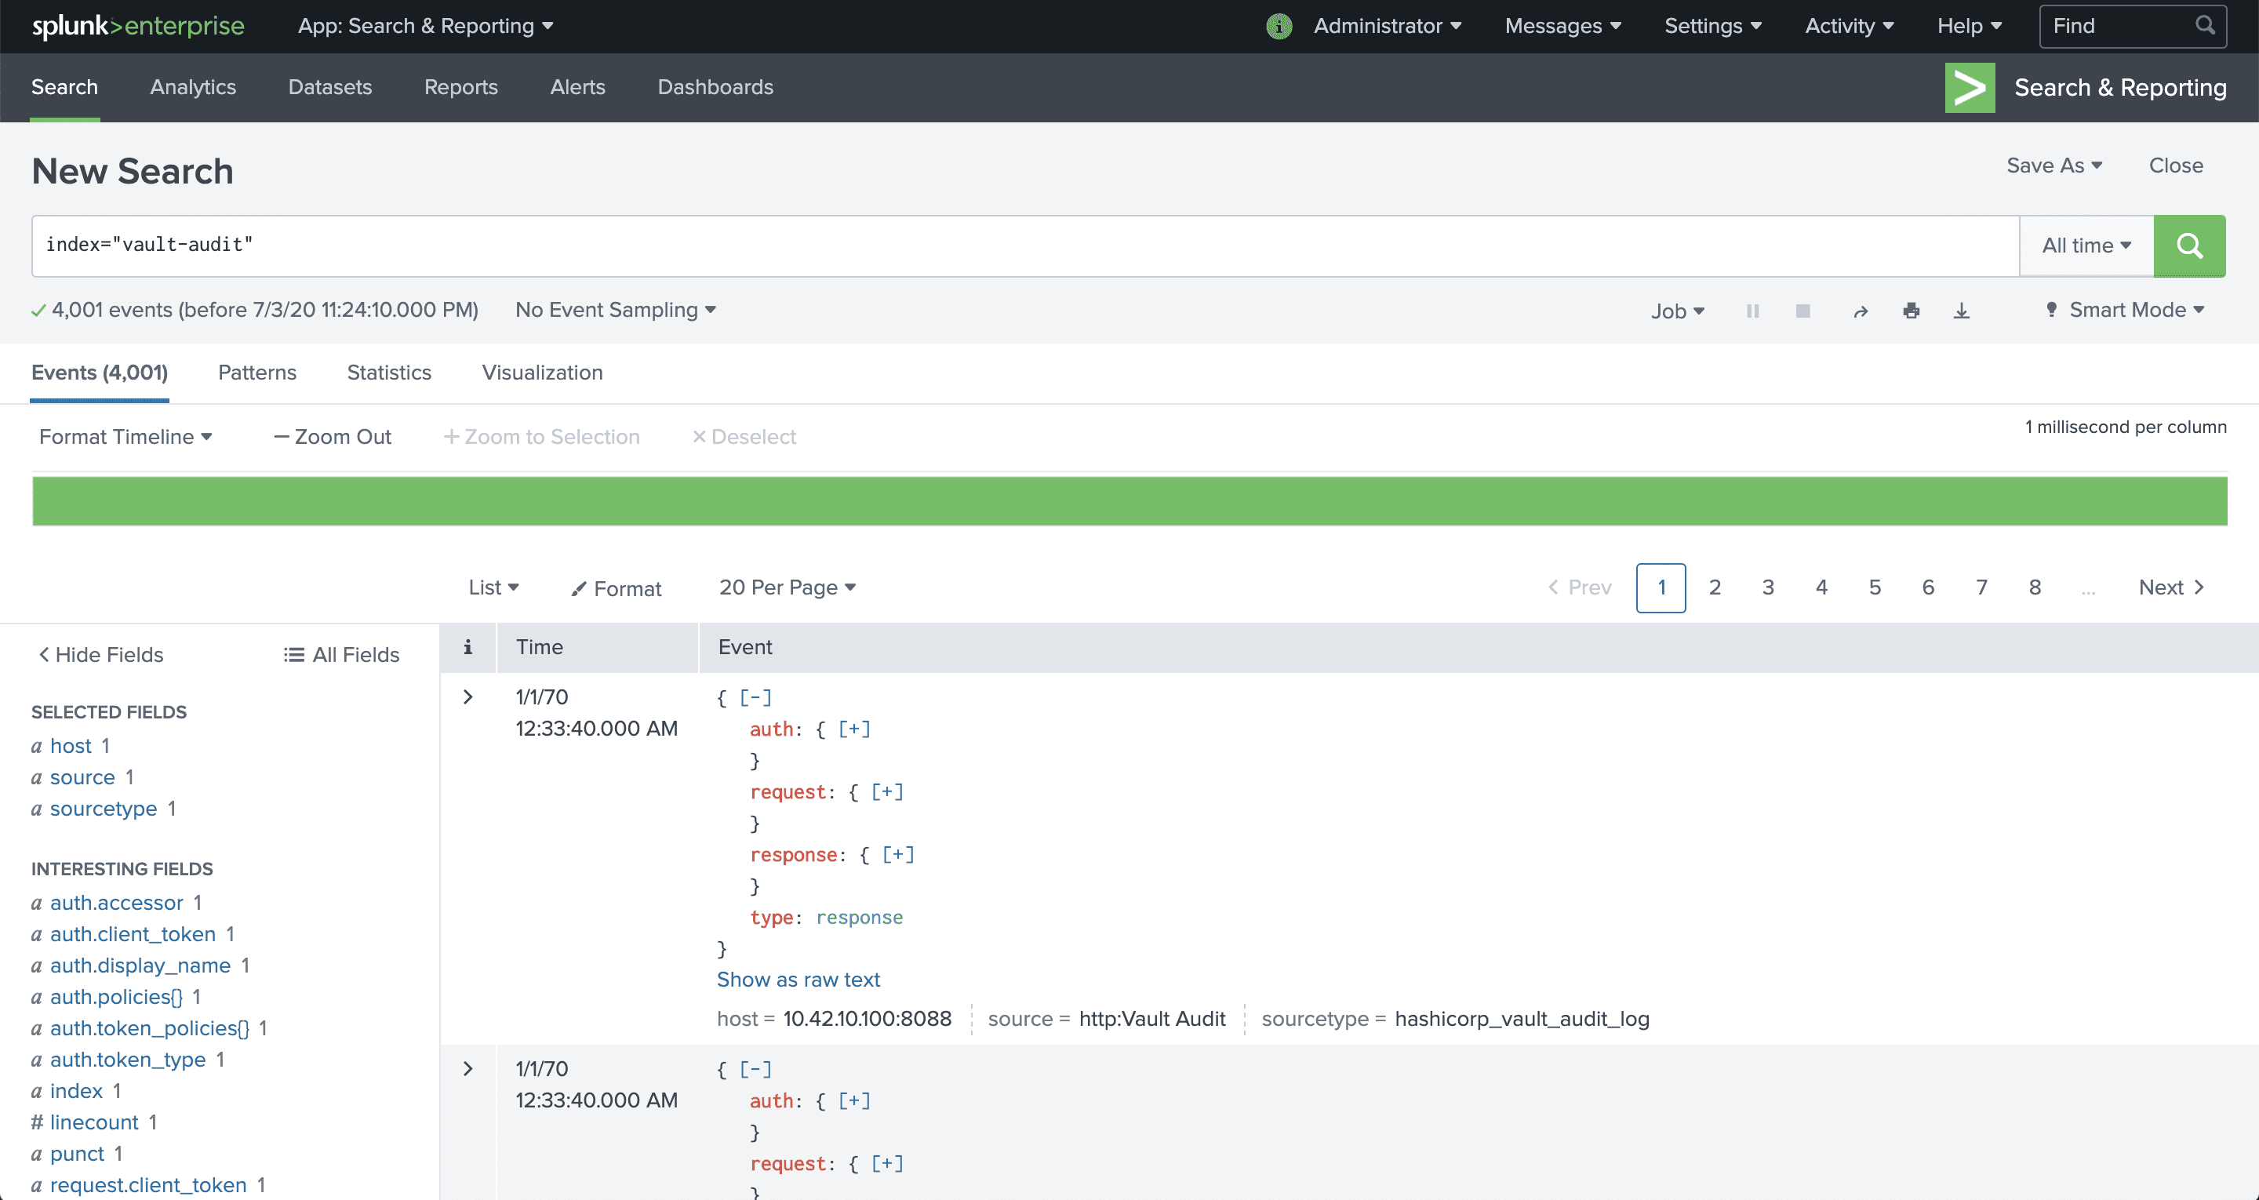Click the print job icon

pos(1909,309)
